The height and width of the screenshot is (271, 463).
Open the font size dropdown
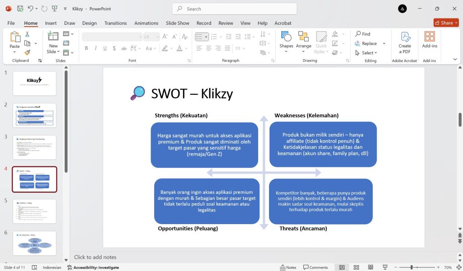pos(158,37)
